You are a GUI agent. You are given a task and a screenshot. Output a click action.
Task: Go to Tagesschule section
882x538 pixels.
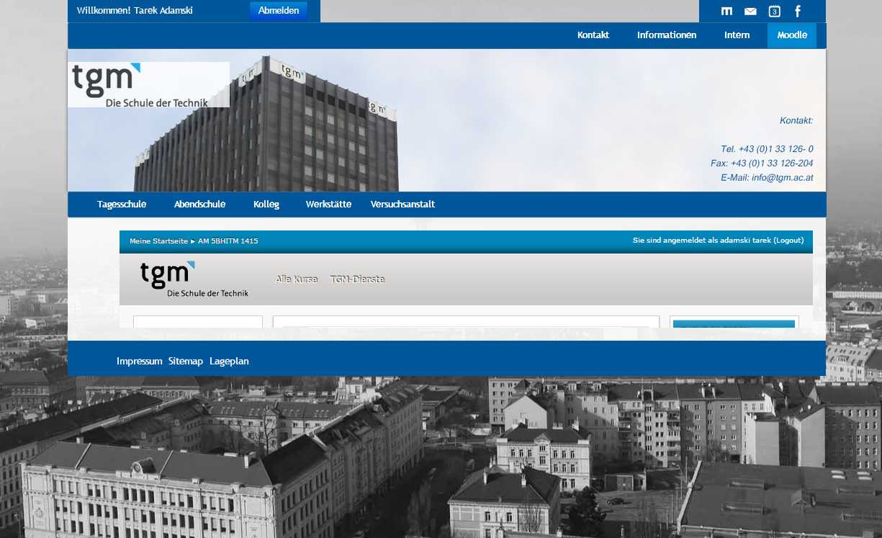point(122,205)
